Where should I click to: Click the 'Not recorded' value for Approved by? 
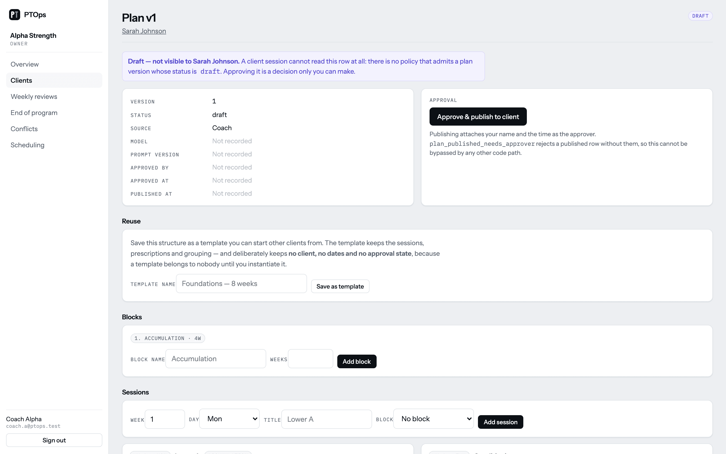(x=232, y=167)
